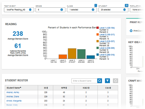Open student Alvarez, Ashley
The height and width of the screenshot is (109, 145).
(13, 92)
